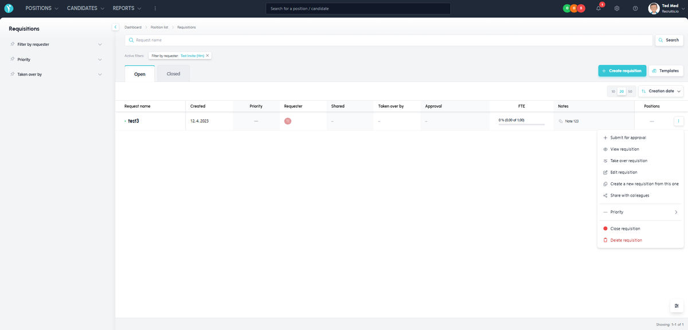Click the 12. 4. 2023 created date
Image resolution: width=688 pixels, height=330 pixels.
click(x=200, y=121)
